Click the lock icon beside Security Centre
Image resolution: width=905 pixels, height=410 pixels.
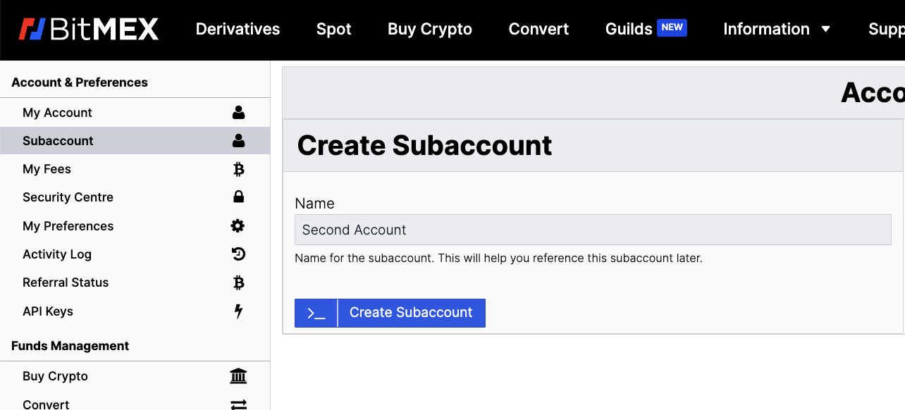(238, 197)
